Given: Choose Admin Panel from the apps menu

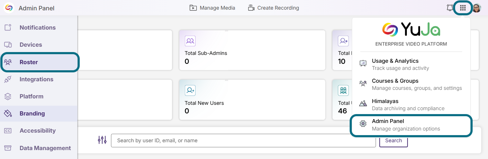Looking at the screenshot, I should pos(411,125).
